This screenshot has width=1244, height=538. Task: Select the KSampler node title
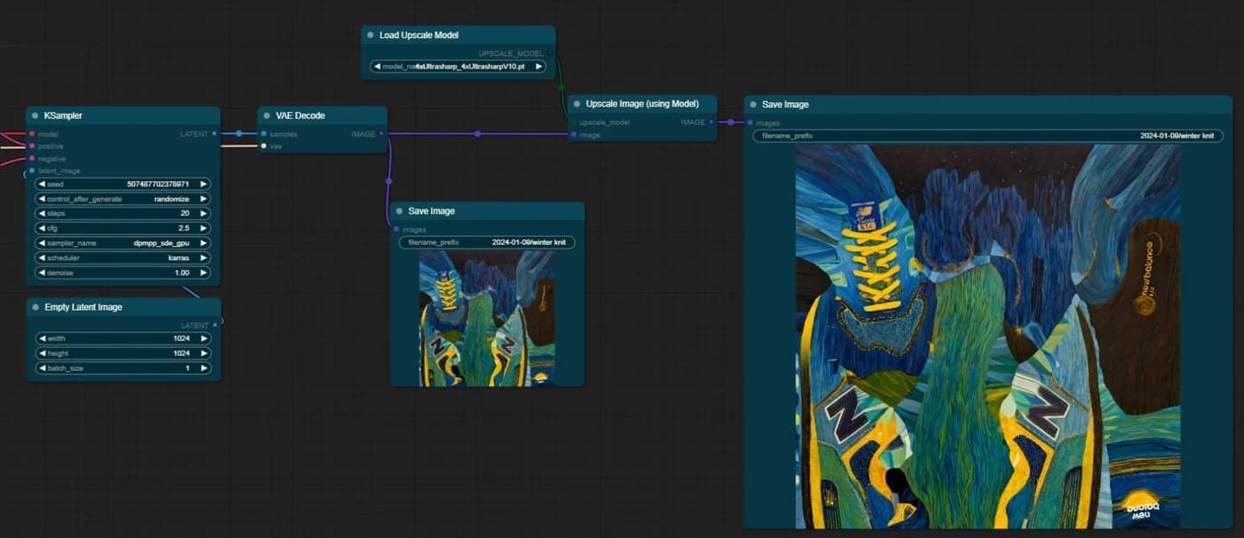pyautogui.click(x=64, y=115)
